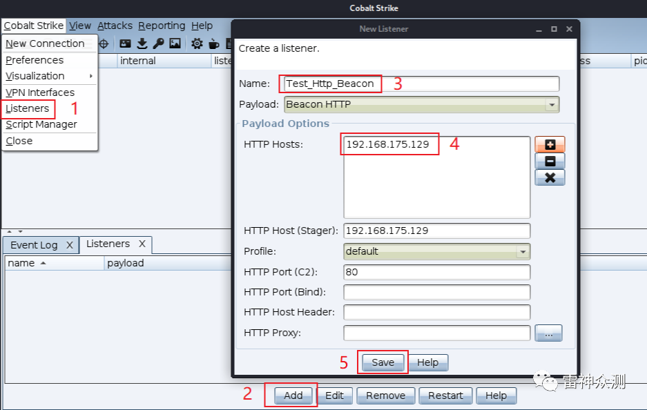Click the HTTP Port (Bind) field
The image size is (647, 410).
pyautogui.click(x=436, y=292)
